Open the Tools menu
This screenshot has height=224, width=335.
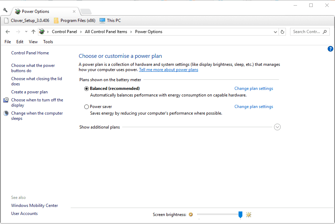click(x=48, y=42)
